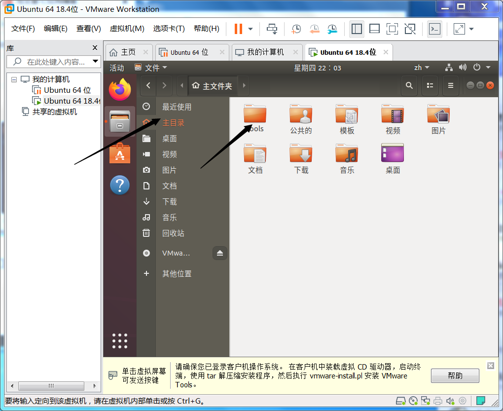Revert the virtual machine to its snapshot
This screenshot has height=411, width=503.
(x=314, y=29)
